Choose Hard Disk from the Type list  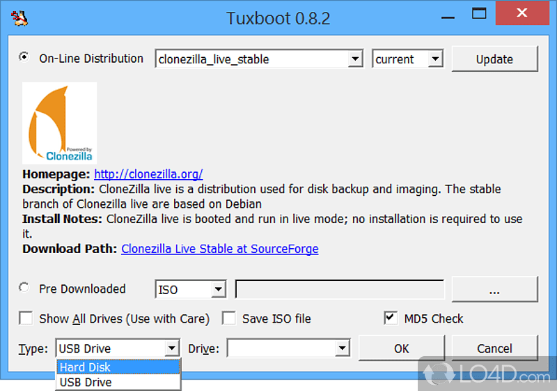118,367
